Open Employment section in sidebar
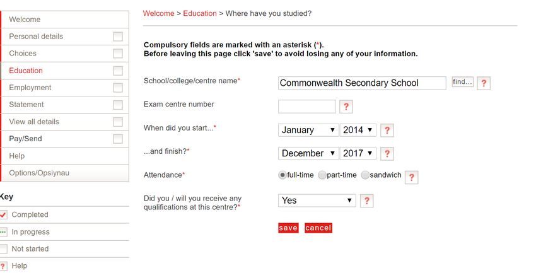This screenshot has width=536, height=273. [x=30, y=88]
